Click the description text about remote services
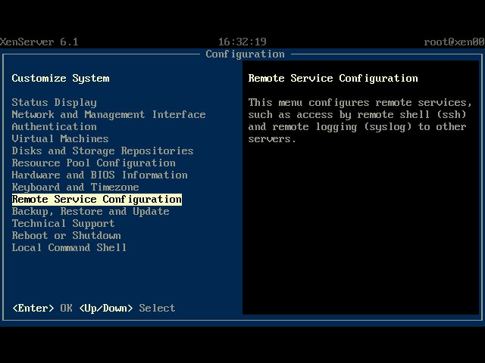 pyautogui.click(x=360, y=121)
